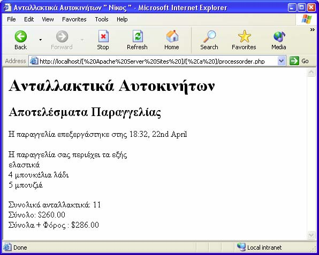This screenshot has height=255, width=319.
Task: Minimize the Internet Explorer window
Action: (x=292, y=7)
